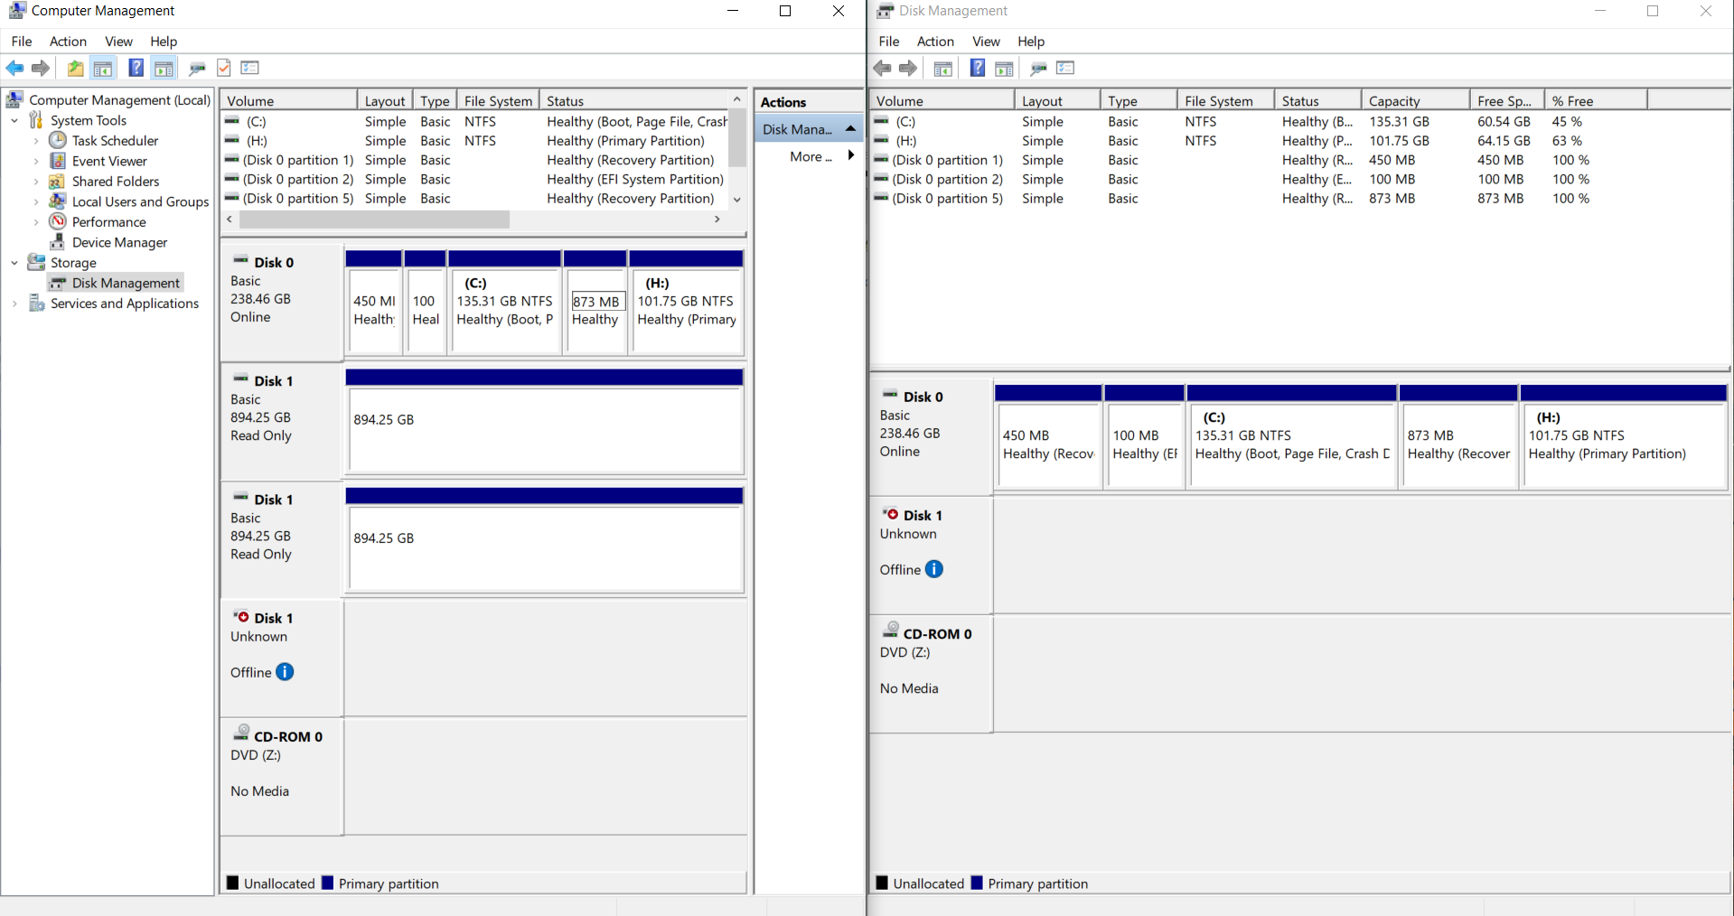The width and height of the screenshot is (1734, 916).
Task: Click Primary partition legend swatch in Disk Management
Action: click(977, 883)
